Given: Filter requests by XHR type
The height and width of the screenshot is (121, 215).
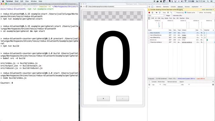Looking at the screenshot, I should 153,18.
